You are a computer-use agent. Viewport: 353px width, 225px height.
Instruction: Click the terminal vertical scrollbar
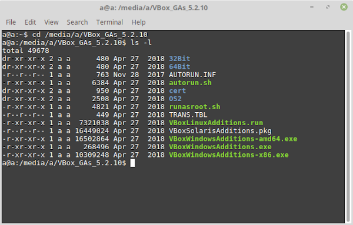click(x=348, y=126)
